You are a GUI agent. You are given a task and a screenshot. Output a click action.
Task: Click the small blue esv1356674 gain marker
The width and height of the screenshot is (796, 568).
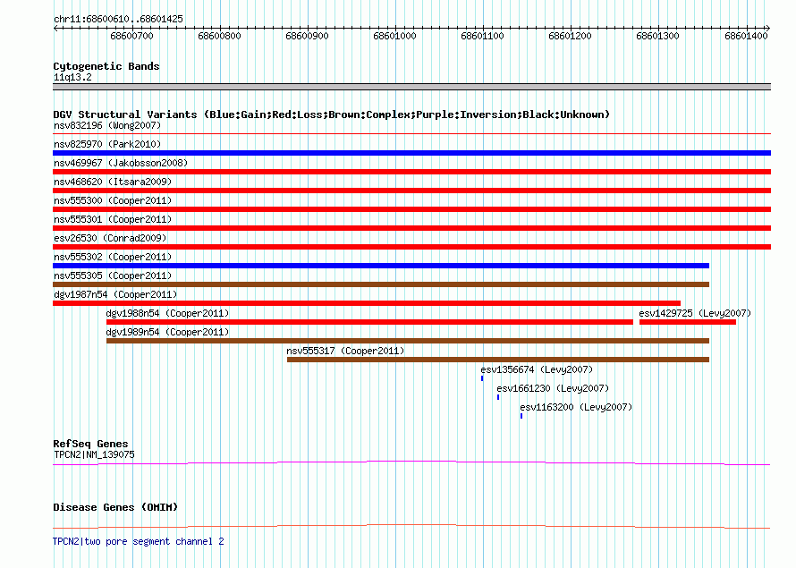482,378
